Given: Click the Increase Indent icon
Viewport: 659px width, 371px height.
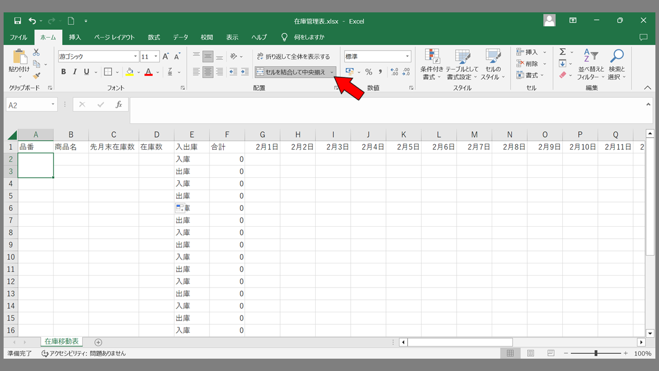Looking at the screenshot, I should [244, 72].
